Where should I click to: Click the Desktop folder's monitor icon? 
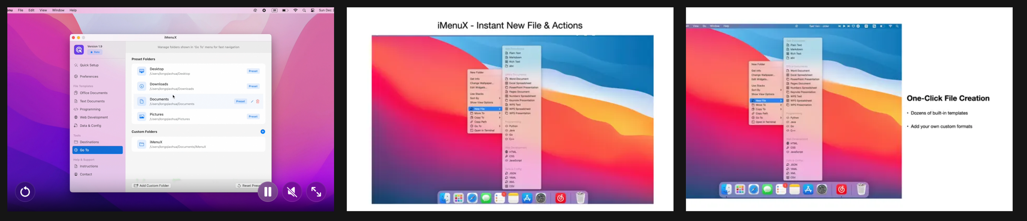click(142, 71)
